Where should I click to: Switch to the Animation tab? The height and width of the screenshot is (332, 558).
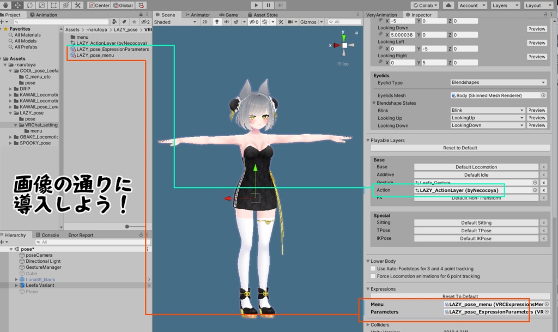(x=44, y=15)
